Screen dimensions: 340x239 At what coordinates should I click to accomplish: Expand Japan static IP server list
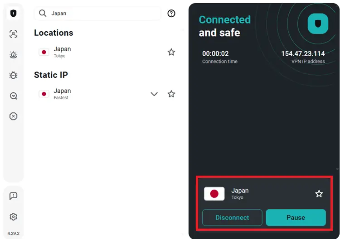pyautogui.click(x=154, y=94)
